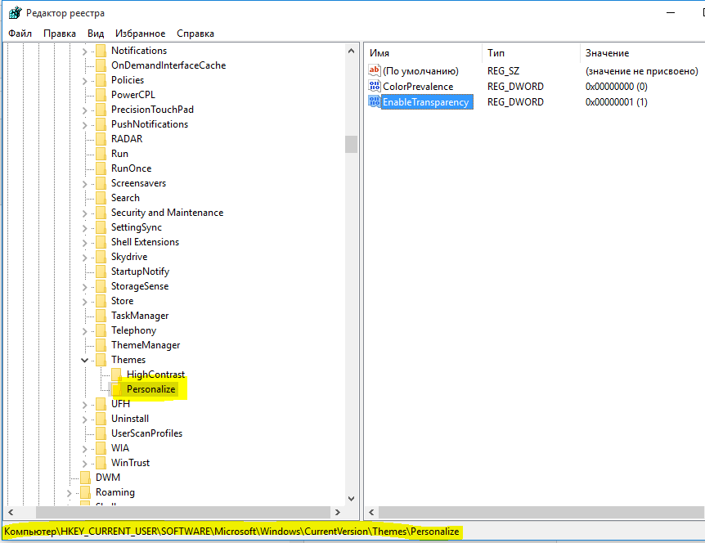Click the EnableTransparency DWORD value icon
This screenshot has width=705, height=543.
375,102
